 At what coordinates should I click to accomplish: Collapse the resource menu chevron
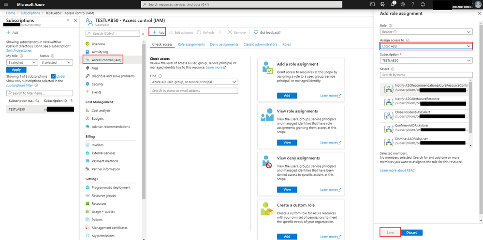click(x=143, y=34)
